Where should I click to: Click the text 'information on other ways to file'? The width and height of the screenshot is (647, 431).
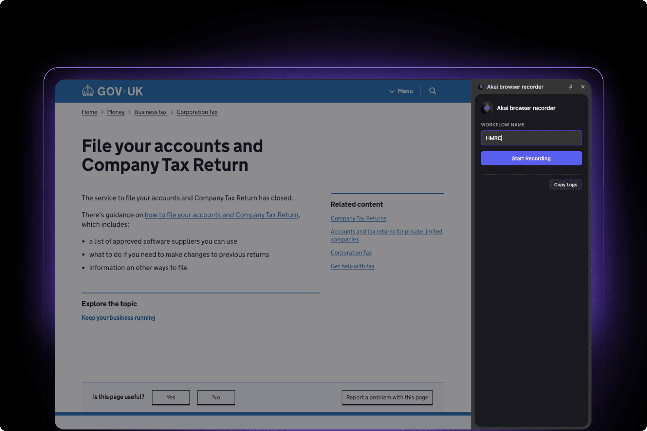point(138,268)
